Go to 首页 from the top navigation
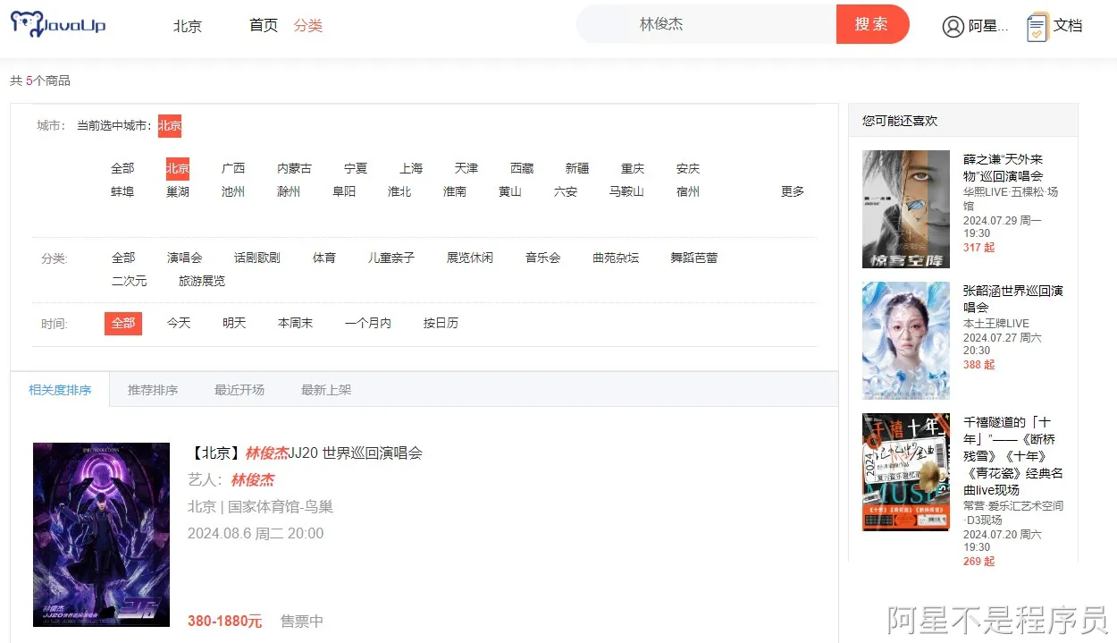This screenshot has width=1117, height=643. click(x=263, y=25)
